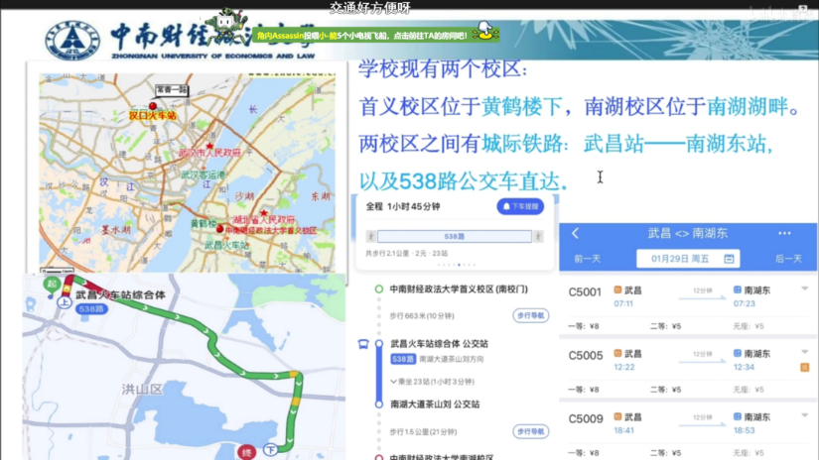Click orange badge beside C5005 arrival
Viewport: 819px width, 460px height.
(x=804, y=368)
